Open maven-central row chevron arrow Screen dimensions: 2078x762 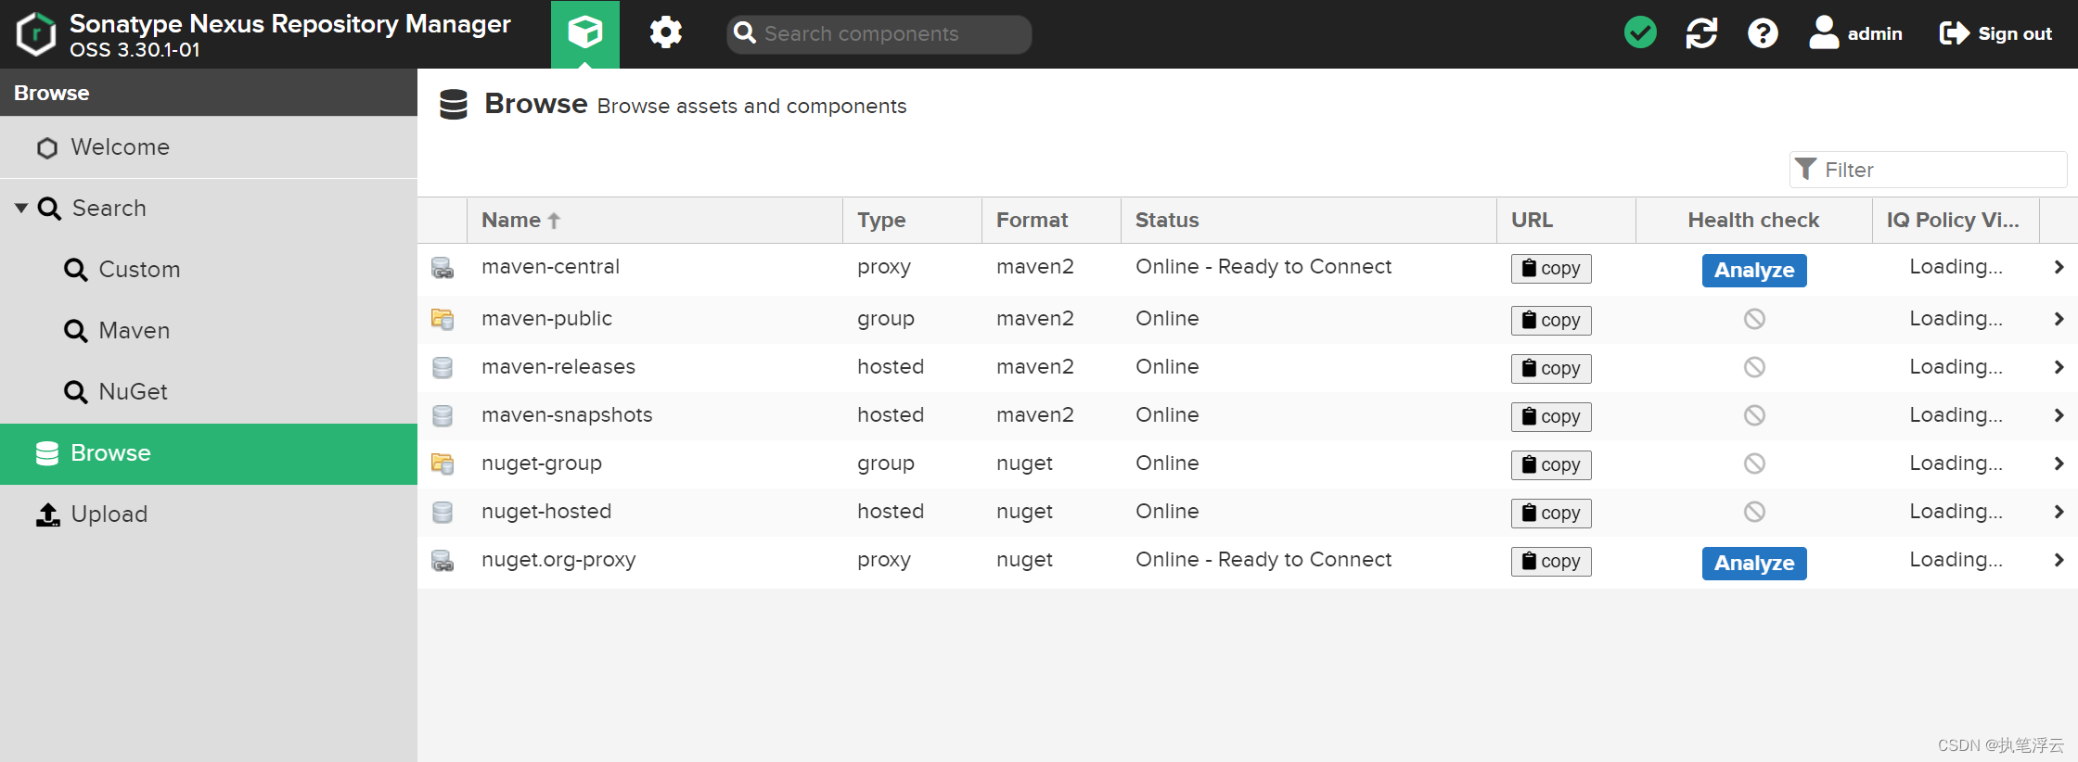point(2059,267)
